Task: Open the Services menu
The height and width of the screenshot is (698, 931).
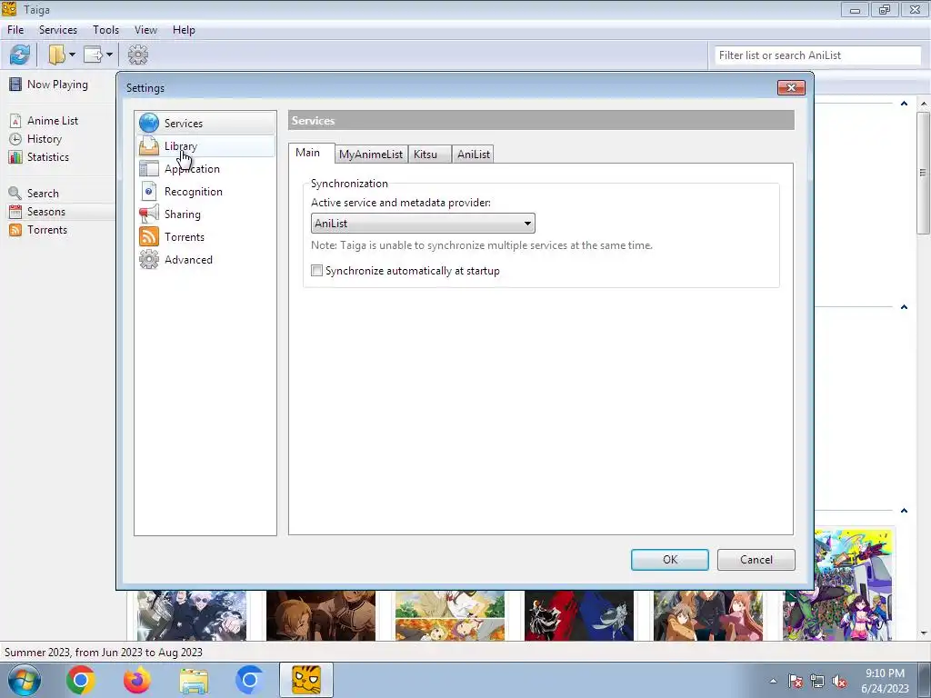Action: (57, 30)
